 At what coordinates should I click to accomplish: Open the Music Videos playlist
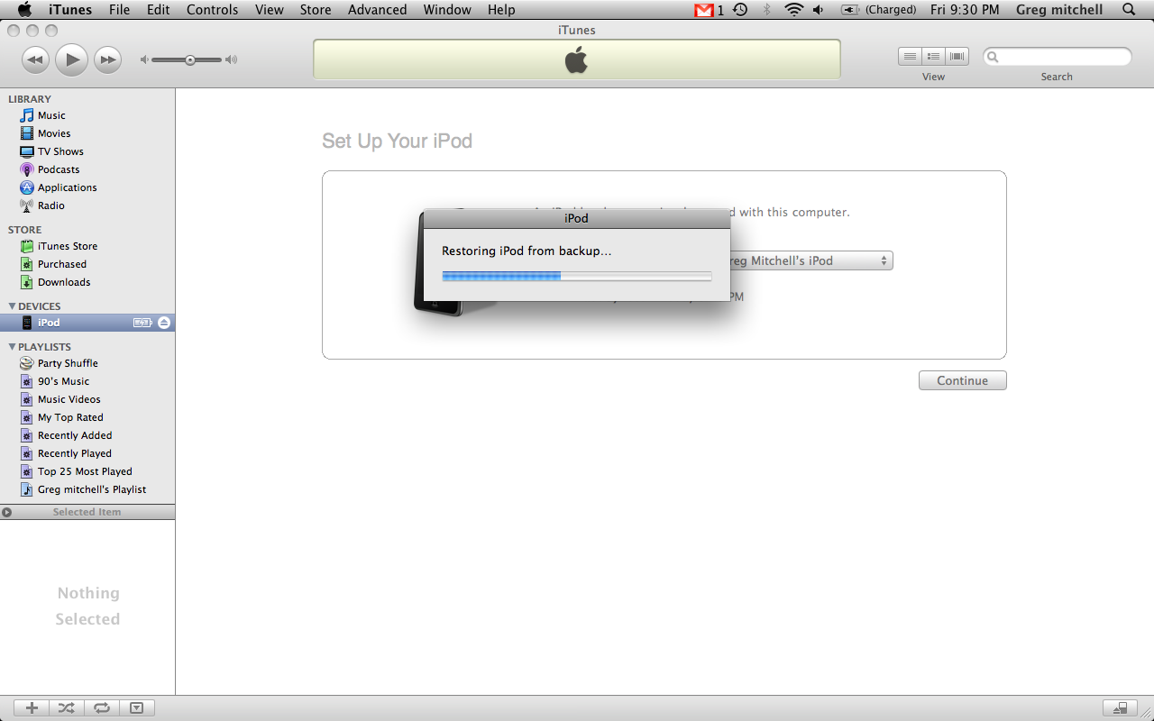point(69,399)
